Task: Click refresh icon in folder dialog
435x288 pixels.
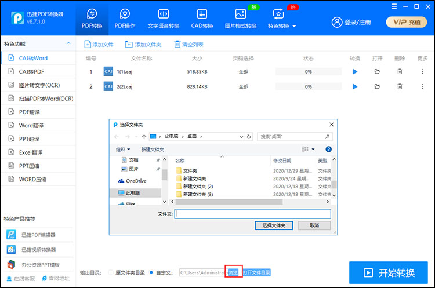Action: coord(249,137)
